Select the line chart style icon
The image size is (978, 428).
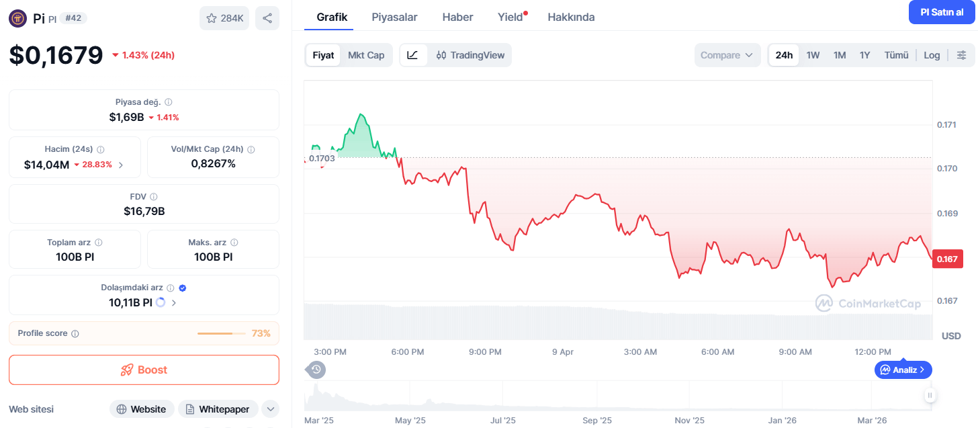point(413,55)
